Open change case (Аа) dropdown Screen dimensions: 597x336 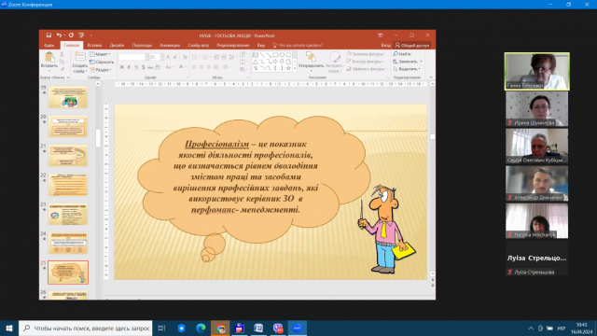click(x=169, y=67)
